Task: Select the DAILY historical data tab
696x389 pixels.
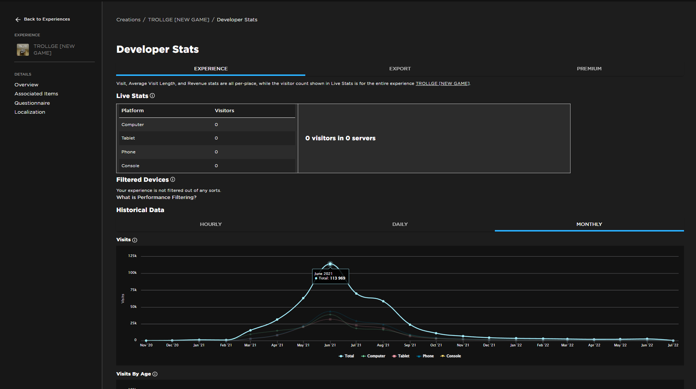Action: [400, 224]
